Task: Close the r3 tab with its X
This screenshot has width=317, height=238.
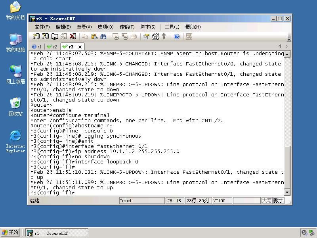Action: click(80, 47)
